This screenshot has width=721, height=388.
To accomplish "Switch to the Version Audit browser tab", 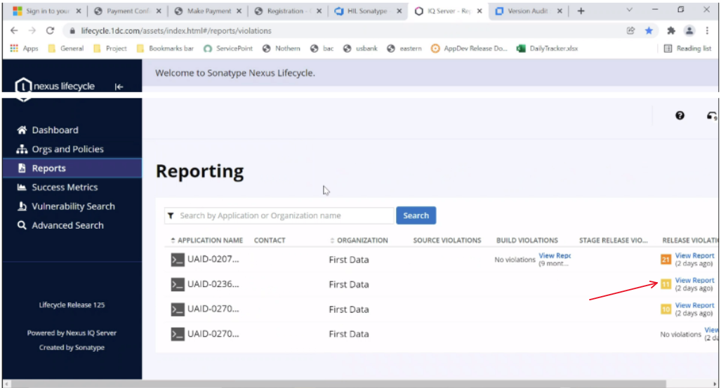I will [x=528, y=11].
